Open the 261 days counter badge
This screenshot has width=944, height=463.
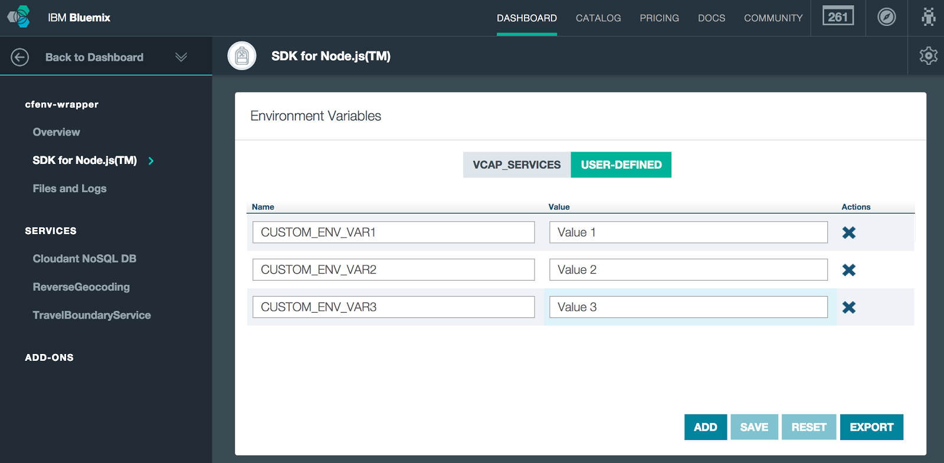click(x=838, y=17)
